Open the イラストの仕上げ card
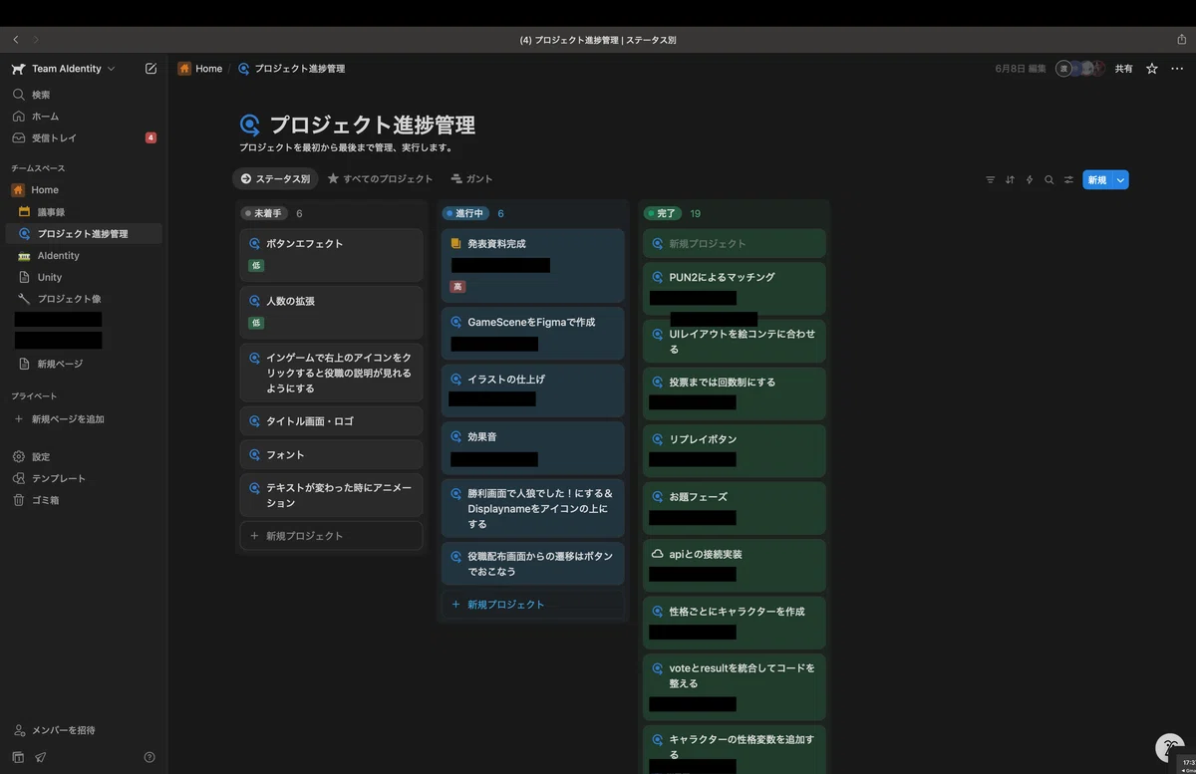This screenshot has height=774, width=1196. (533, 390)
